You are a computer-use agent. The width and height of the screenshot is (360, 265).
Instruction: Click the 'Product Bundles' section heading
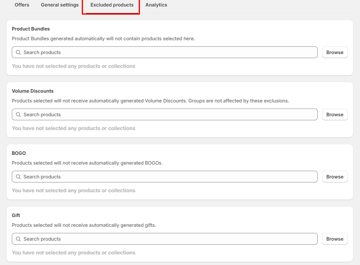pos(31,29)
